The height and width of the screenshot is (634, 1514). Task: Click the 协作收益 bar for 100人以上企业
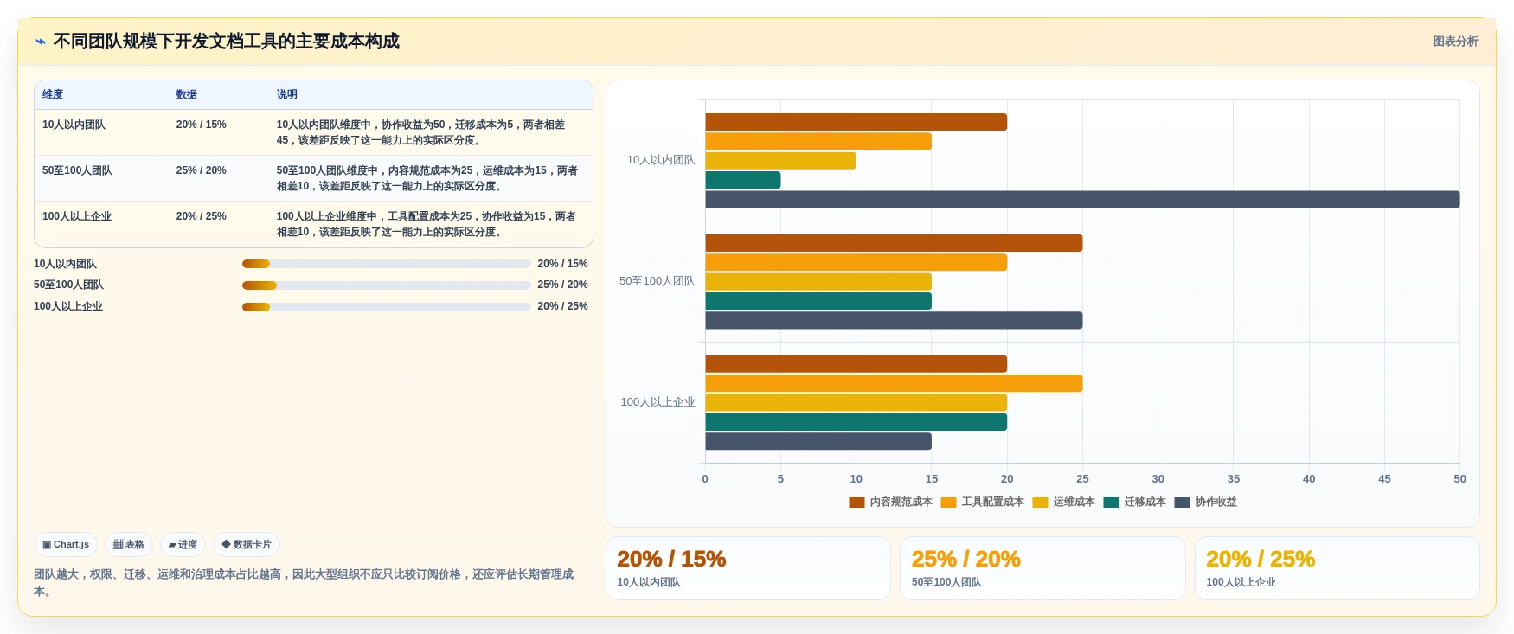(x=818, y=442)
